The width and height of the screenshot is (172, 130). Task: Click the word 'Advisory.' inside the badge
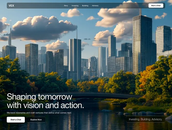pos(157,119)
